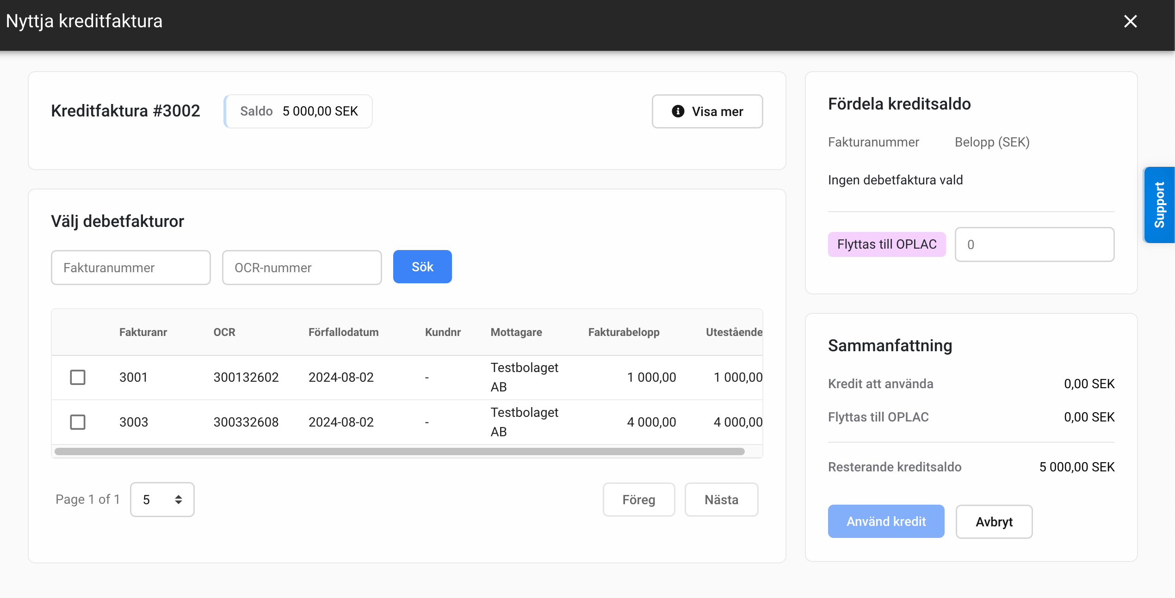This screenshot has height=598, width=1175.
Task: Click the Förfallodatum column header
Action: [x=343, y=332]
